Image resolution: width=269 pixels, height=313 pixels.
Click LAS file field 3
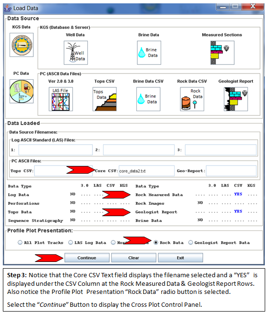pos(221,150)
